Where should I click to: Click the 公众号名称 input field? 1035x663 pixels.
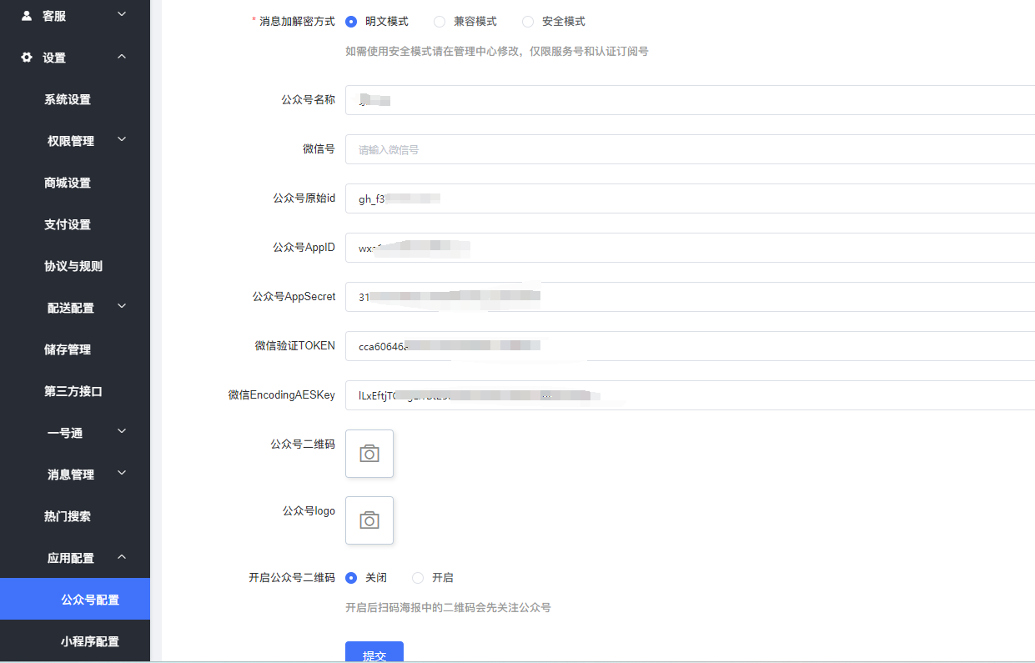click(x=690, y=100)
